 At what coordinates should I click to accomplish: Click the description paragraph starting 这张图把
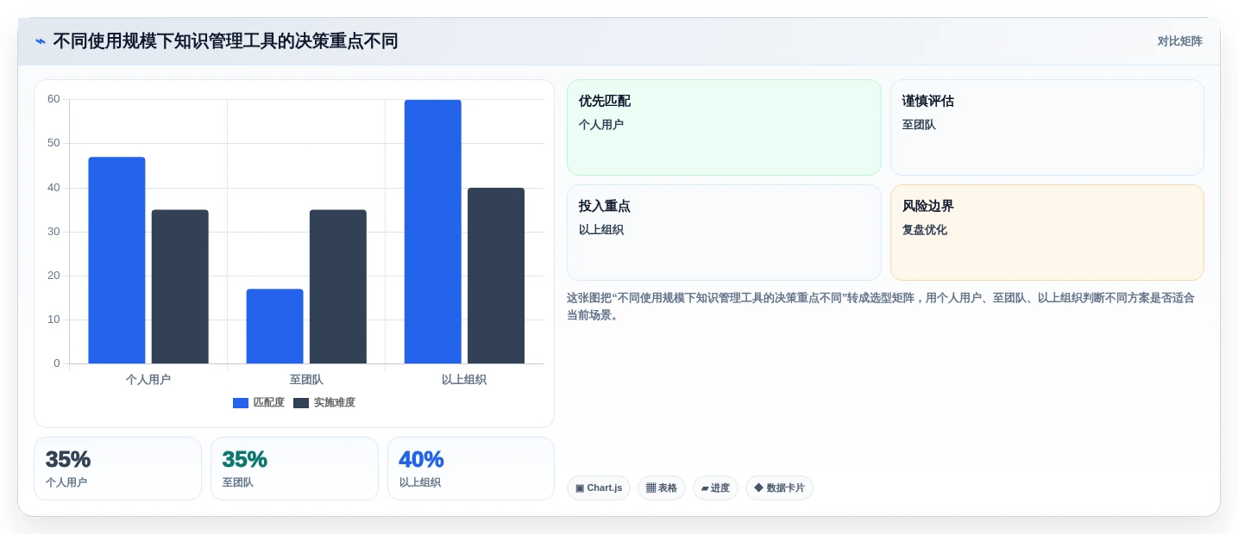click(881, 307)
